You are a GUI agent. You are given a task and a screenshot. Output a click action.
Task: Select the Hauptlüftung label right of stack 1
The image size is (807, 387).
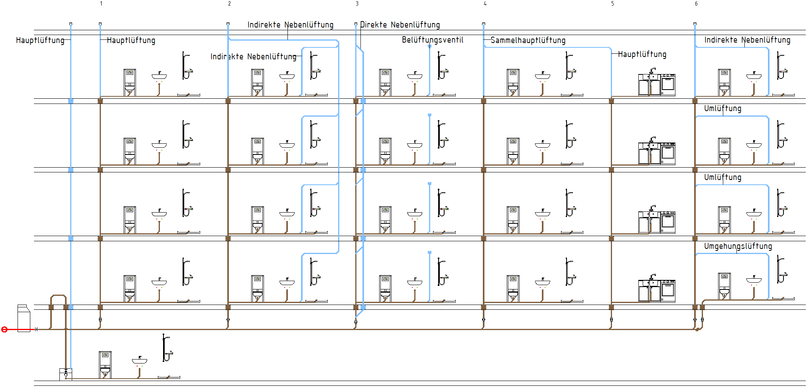[x=131, y=40]
